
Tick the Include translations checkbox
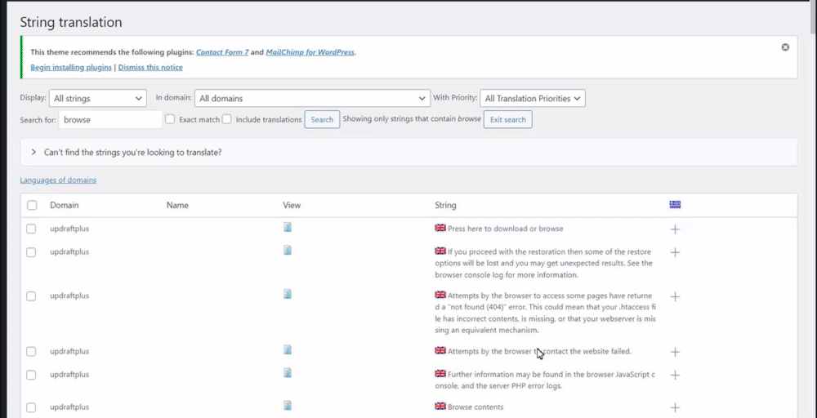[227, 119]
